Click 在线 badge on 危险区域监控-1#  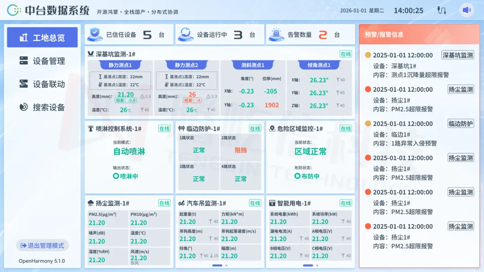click(x=346, y=128)
